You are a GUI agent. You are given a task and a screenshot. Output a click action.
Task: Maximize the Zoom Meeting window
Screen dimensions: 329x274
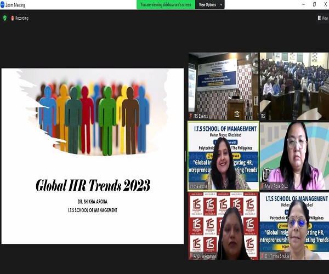click(314, 4)
